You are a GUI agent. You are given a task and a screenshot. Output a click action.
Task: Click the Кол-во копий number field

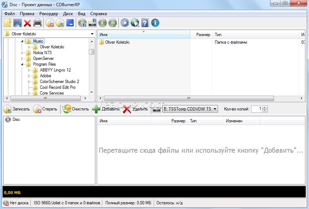[257, 109]
